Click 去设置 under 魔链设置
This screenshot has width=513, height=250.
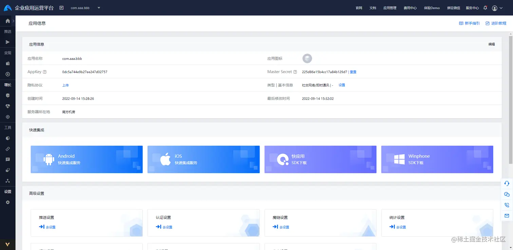pos(281,227)
